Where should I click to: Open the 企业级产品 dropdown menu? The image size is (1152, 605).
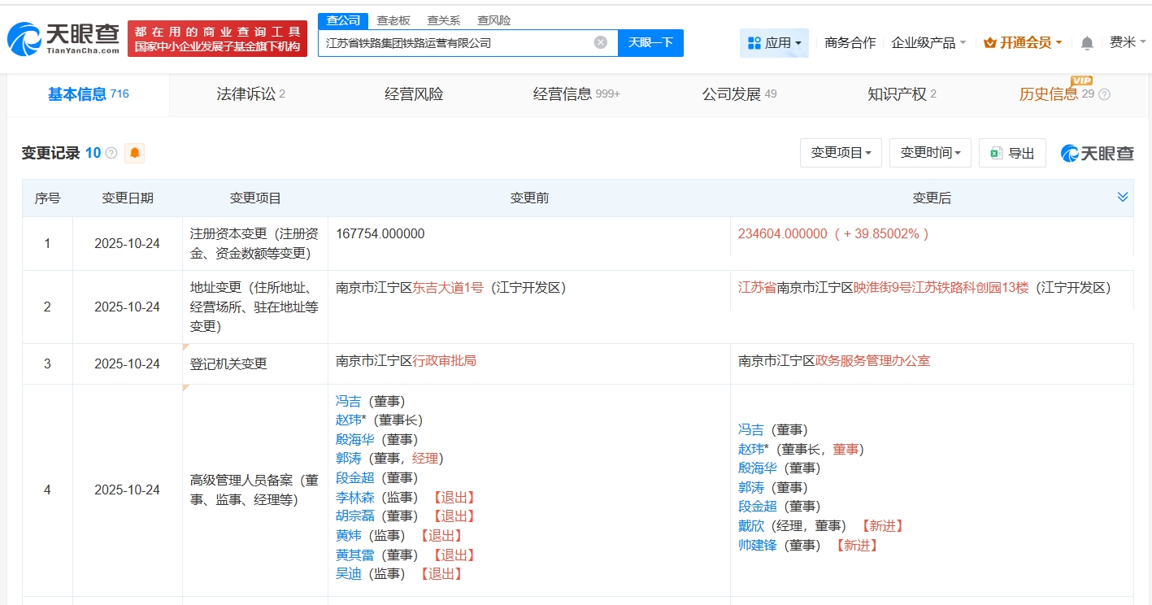click(x=928, y=43)
